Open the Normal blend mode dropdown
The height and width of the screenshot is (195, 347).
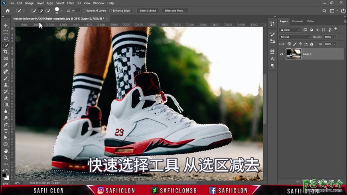(x=295, y=37)
